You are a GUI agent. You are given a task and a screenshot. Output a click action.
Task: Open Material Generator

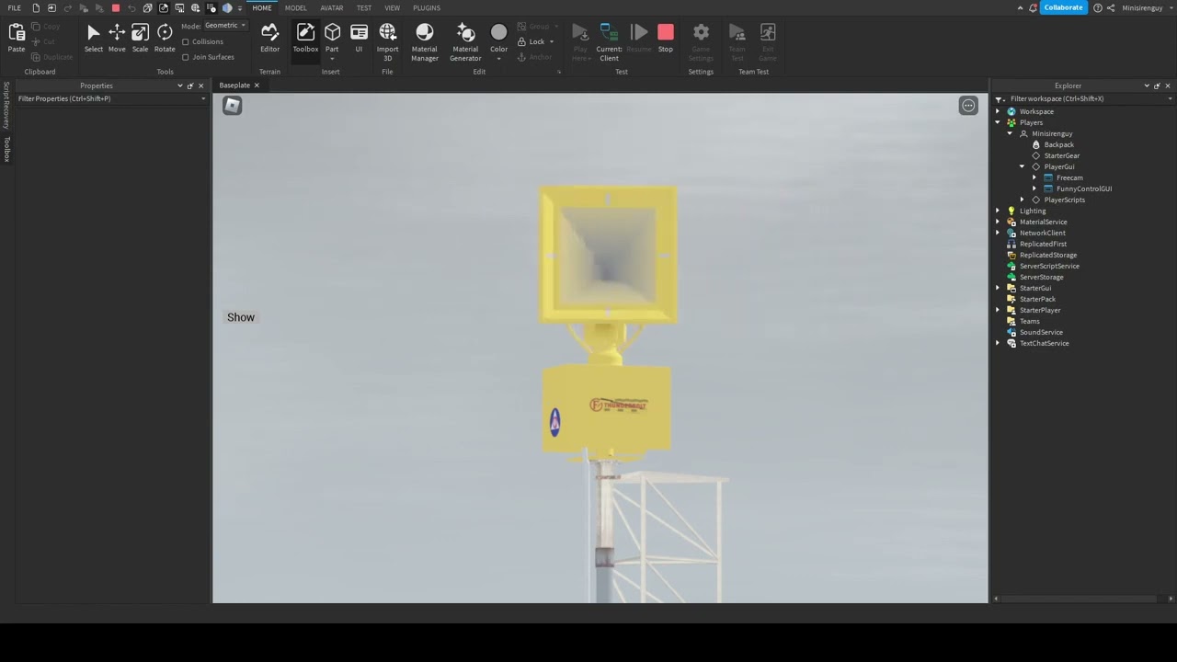click(465, 42)
